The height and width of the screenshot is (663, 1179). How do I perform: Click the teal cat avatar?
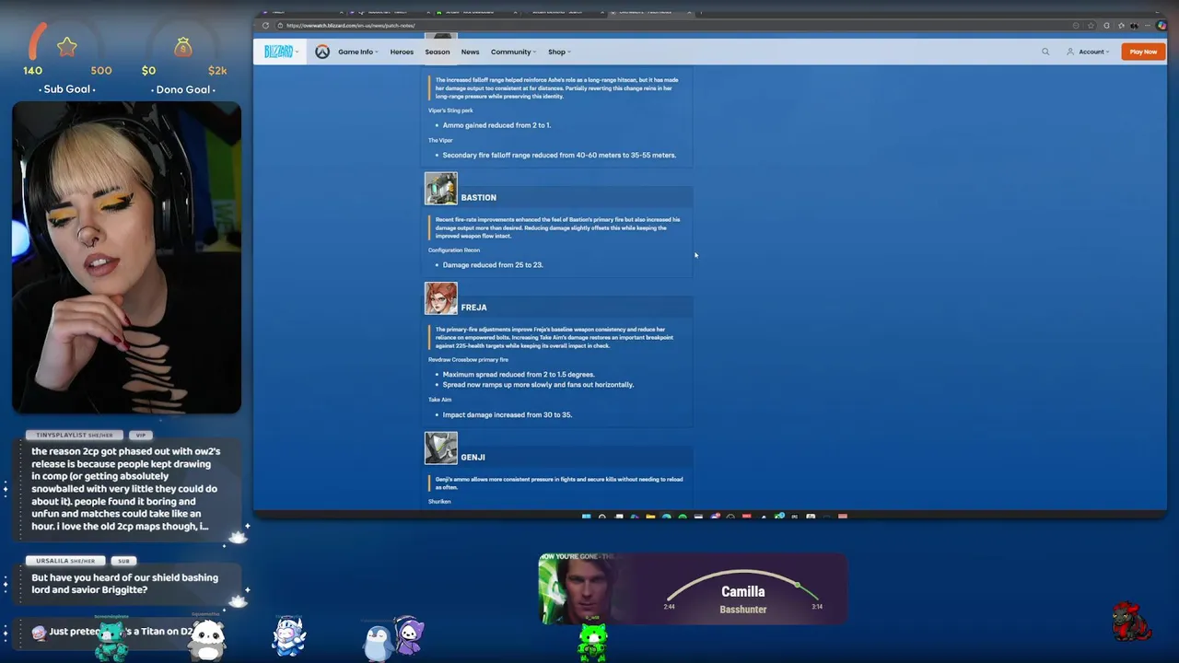tap(111, 641)
